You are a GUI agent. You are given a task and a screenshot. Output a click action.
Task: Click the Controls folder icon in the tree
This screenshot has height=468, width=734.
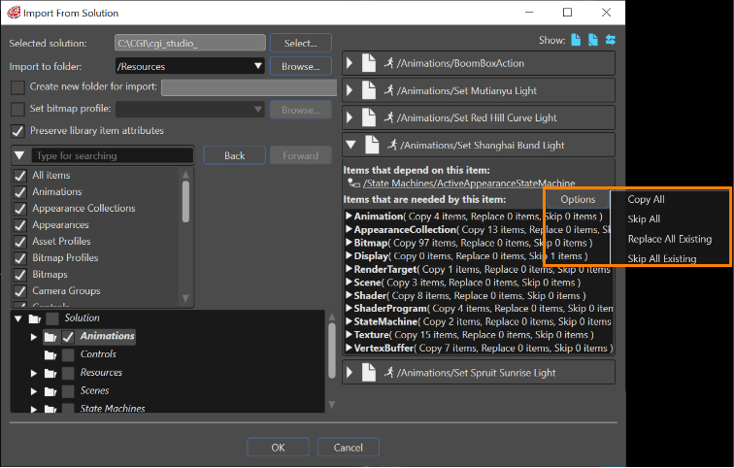(50, 354)
